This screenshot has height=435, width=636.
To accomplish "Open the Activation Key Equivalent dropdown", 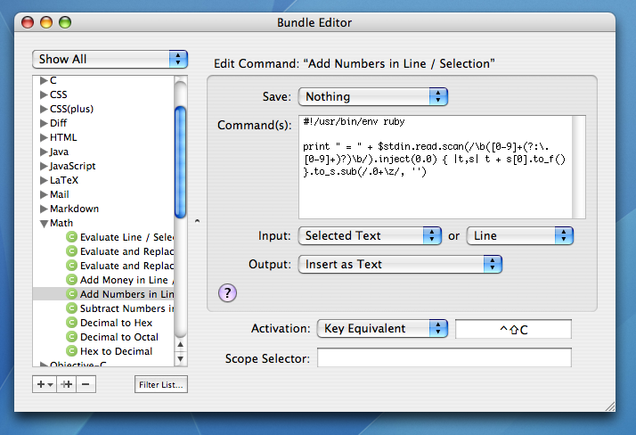I will 382,328.
